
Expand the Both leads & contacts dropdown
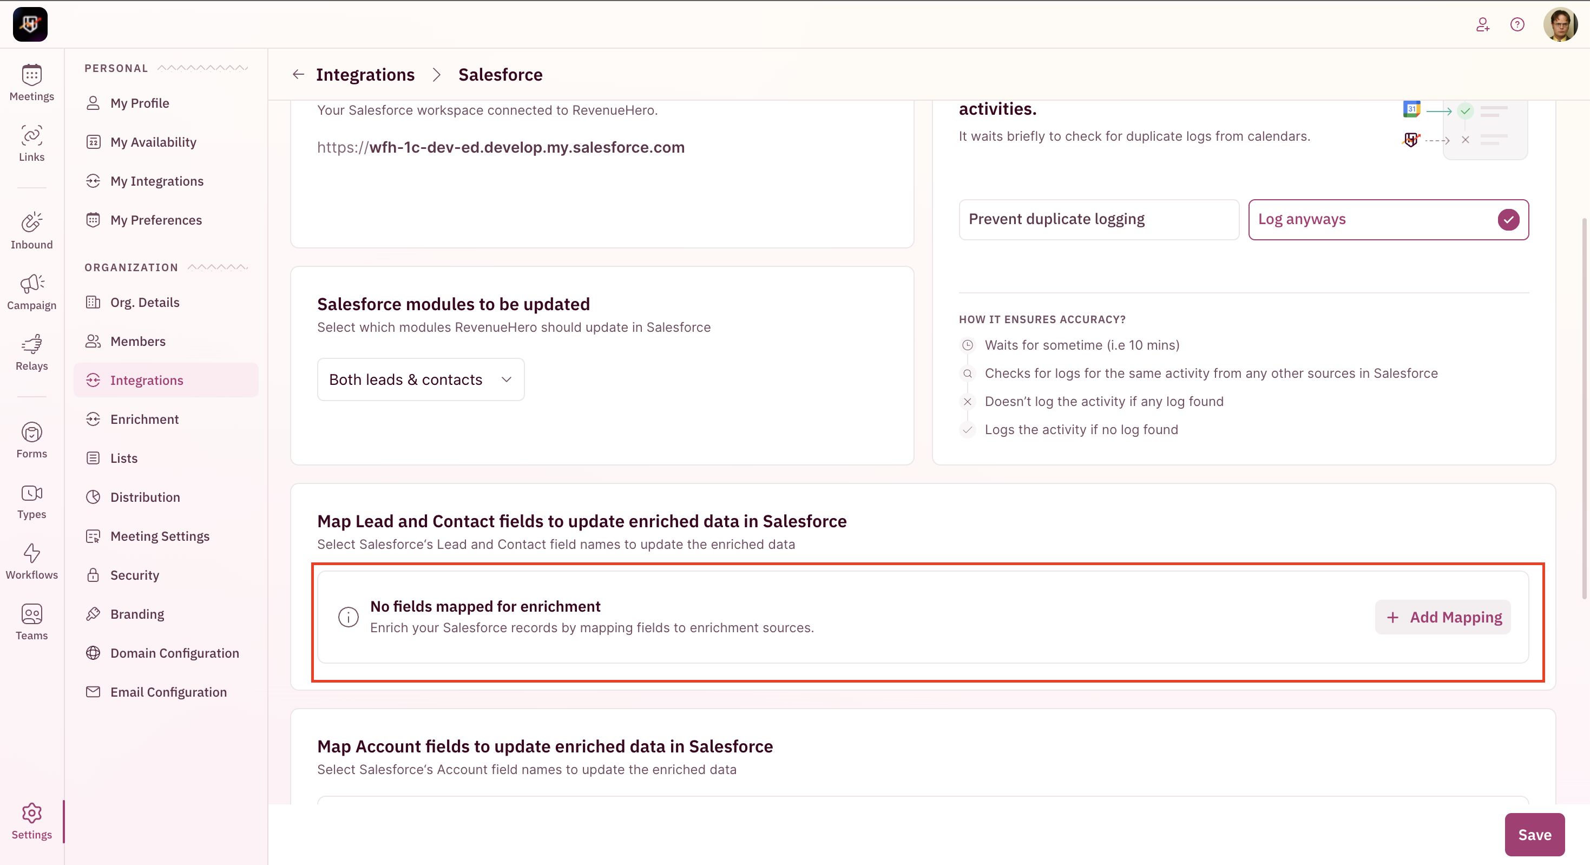(421, 379)
